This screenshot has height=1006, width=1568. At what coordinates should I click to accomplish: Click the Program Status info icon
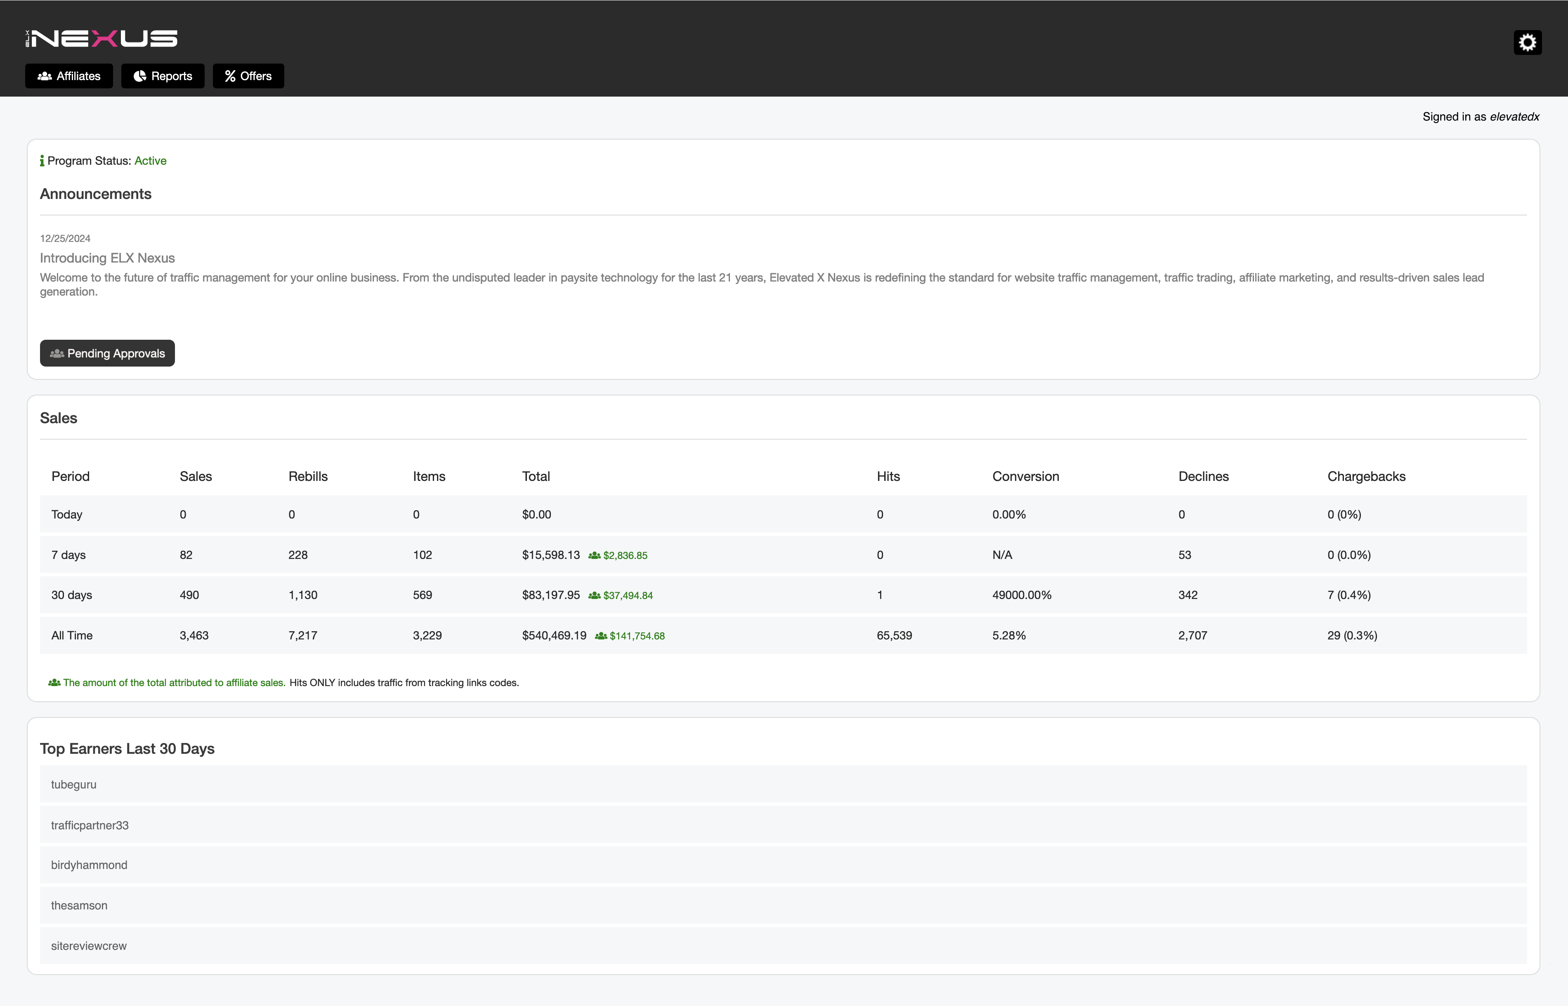point(42,161)
